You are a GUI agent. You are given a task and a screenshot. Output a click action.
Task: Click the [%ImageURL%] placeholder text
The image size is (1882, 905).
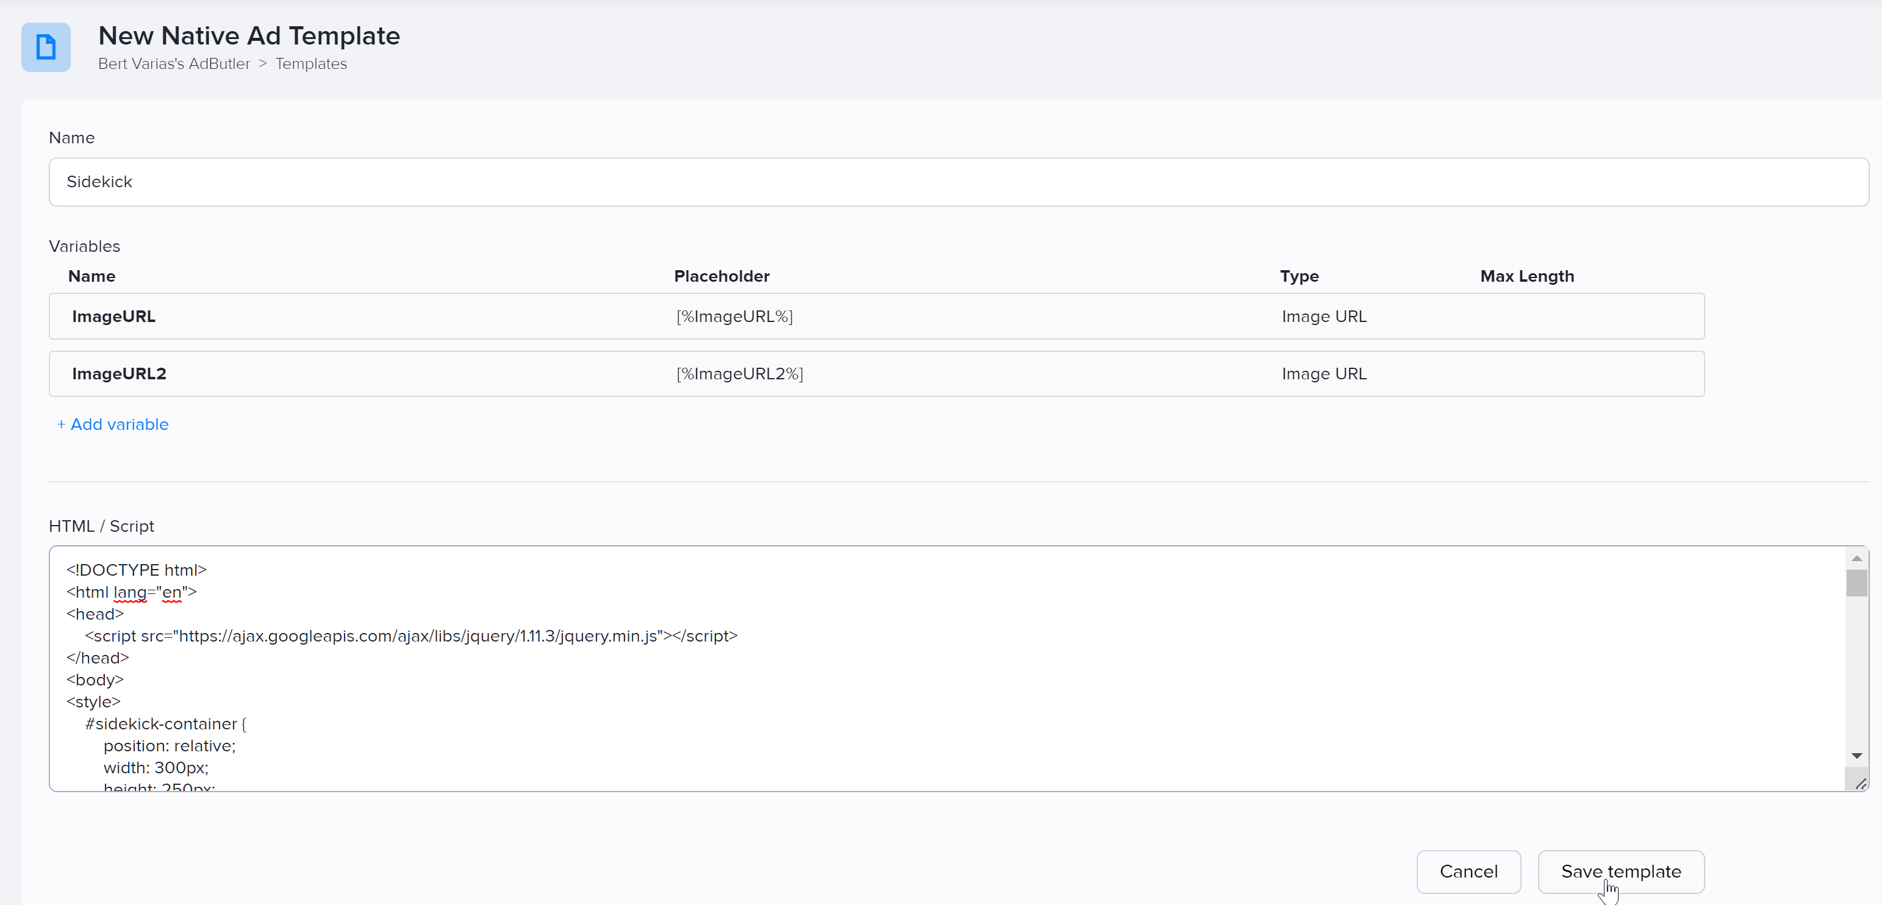pyautogui.click(x=734, y=317)
